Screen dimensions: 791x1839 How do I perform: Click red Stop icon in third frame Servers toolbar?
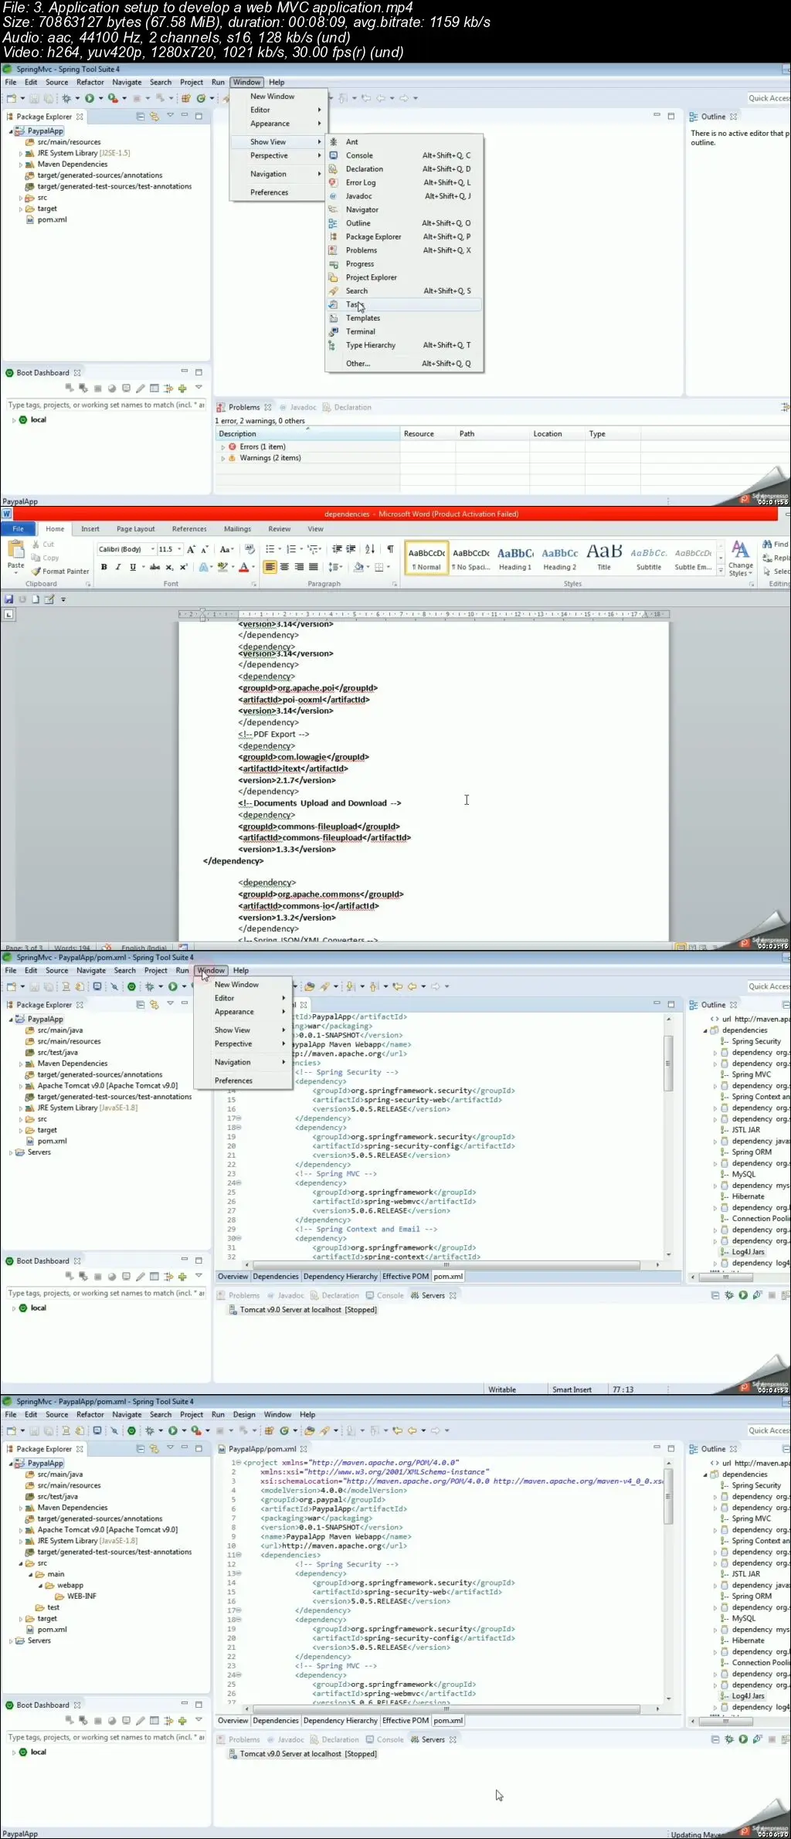point(772,1295)
